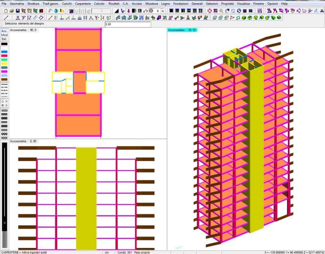Viewport: 325px width, 254px height.
Task: Click the 'Assonometria : 30, 52' view label
Action: [182, 29]
